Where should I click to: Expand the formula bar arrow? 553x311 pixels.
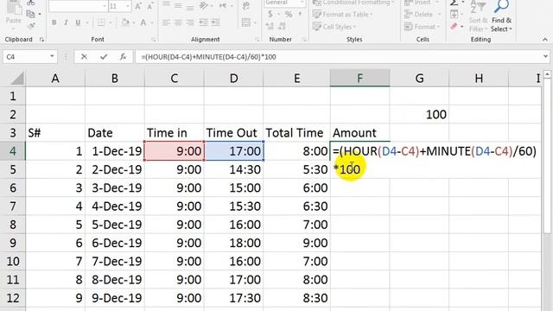click(545, 56)
